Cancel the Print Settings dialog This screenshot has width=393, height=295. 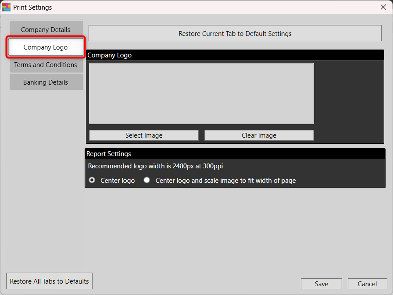pos(367,284)
